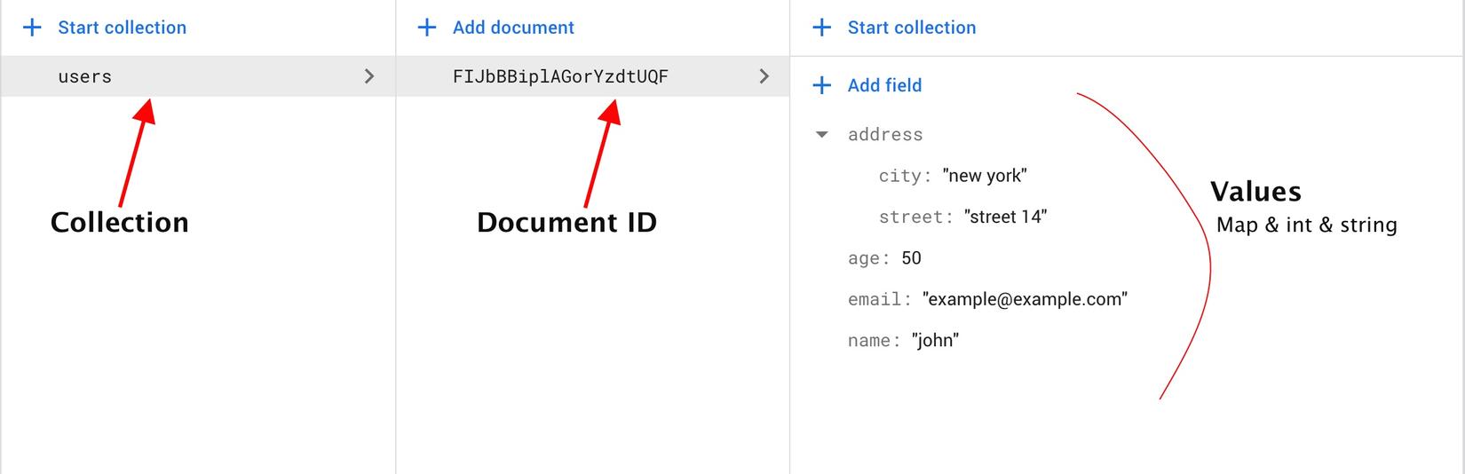
Task: Select the users collection
Action: 85,76
